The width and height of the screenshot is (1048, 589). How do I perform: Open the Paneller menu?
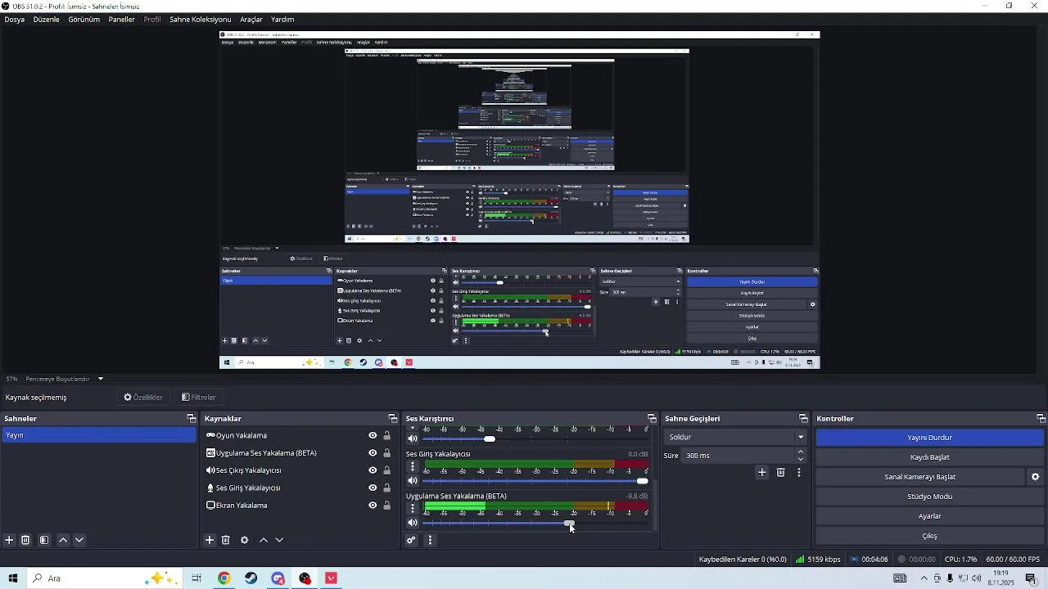(x=121, y=19)
